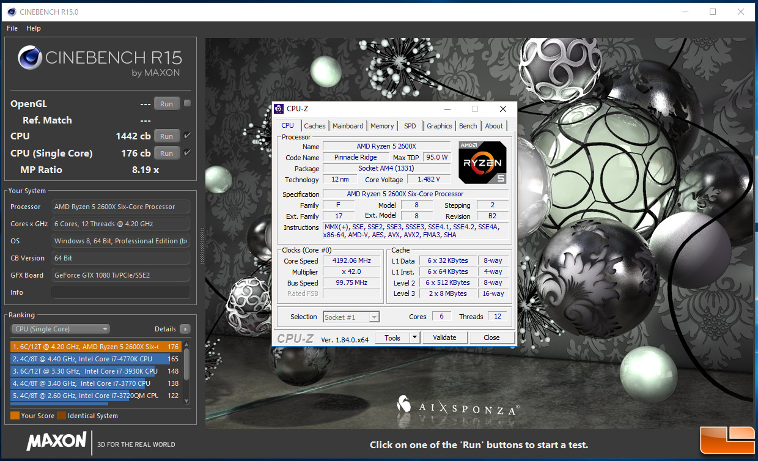Select ranking row 'Intel Core i7-3770 CPU'
The height and width of the screenshot is (461, 758).
pyautogui.click(x=96, y=383)
